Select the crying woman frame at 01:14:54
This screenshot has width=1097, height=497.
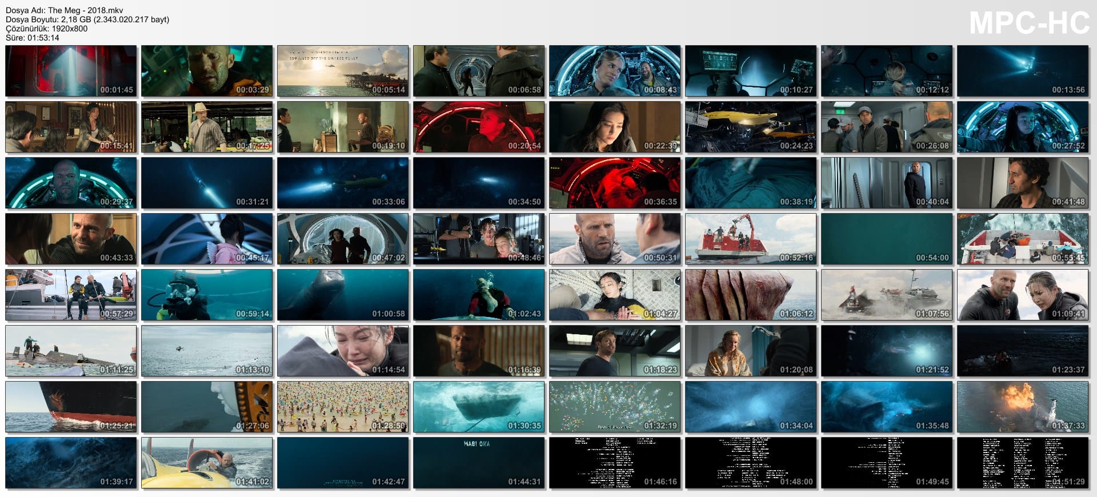pyautogui.click(x=343, y=351)
